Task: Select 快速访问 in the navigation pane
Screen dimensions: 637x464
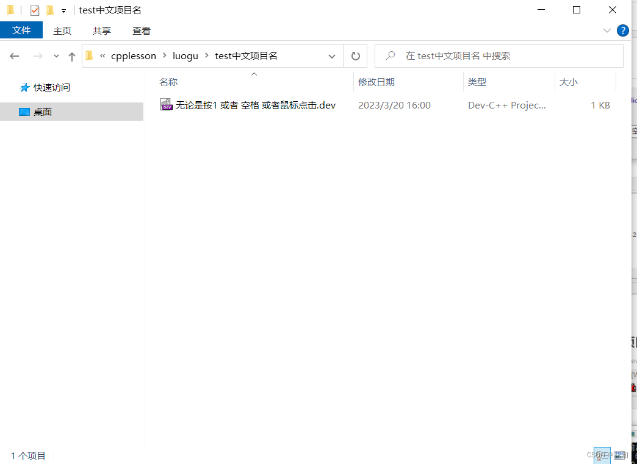Action: click(52, 88)
